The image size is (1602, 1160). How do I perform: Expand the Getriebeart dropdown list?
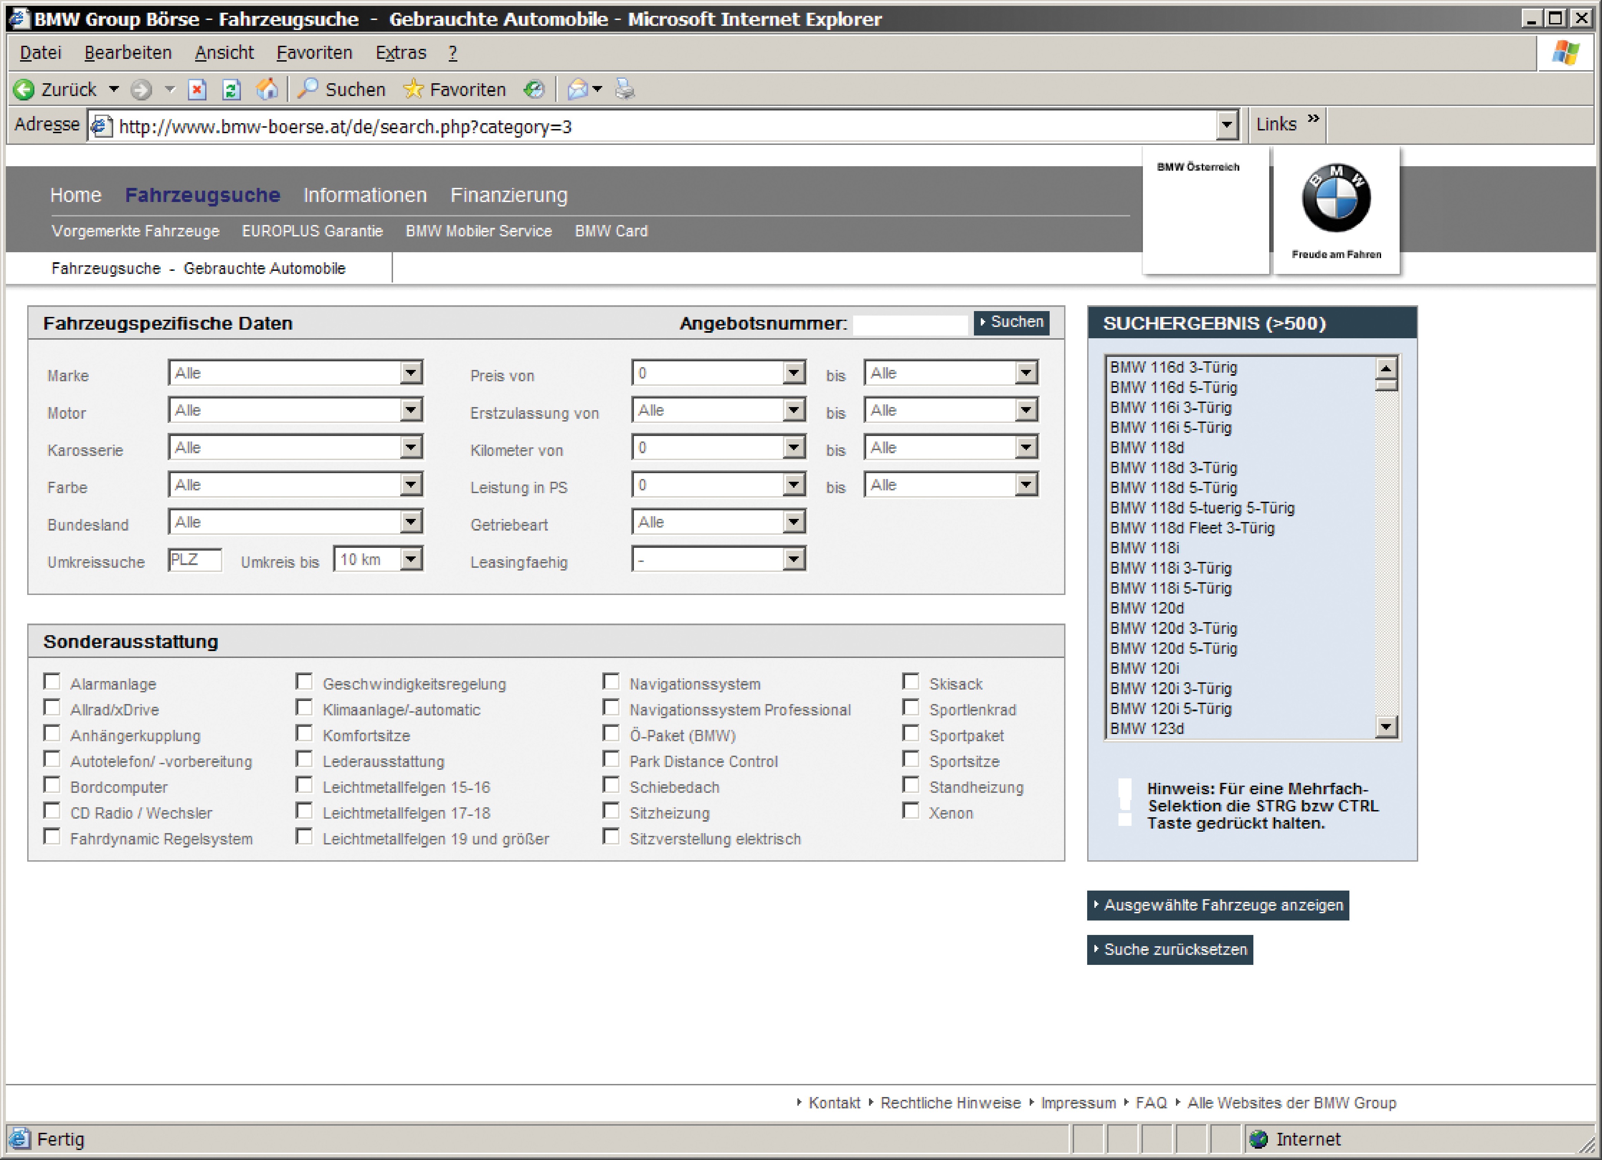pos(794,522)
